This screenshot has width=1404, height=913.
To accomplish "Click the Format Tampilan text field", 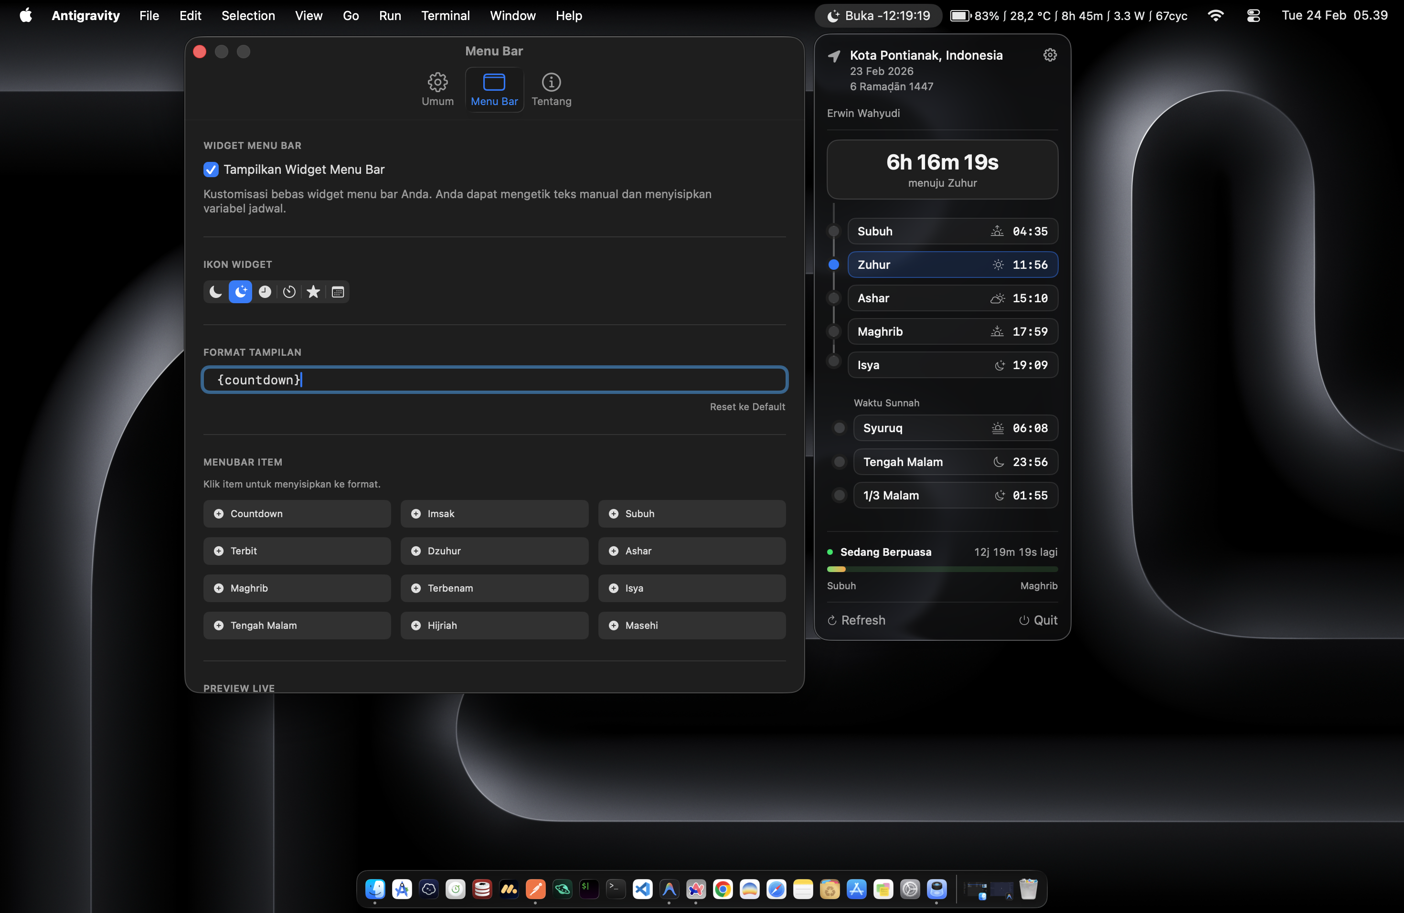I will coord(494,380).
